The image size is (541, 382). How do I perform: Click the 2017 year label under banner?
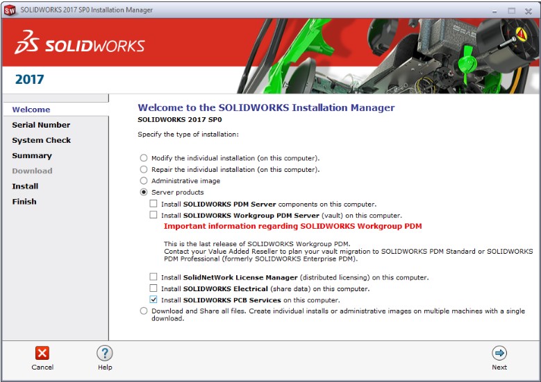30,80
